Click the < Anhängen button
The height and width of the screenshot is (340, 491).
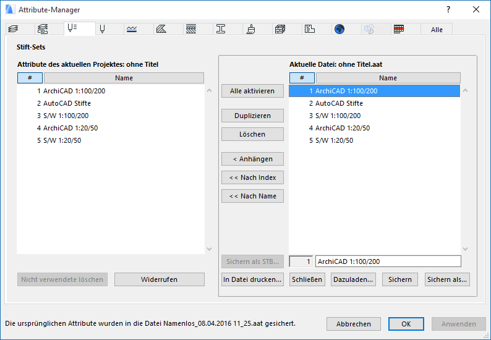pyautogui.click(x=252, y=159)
